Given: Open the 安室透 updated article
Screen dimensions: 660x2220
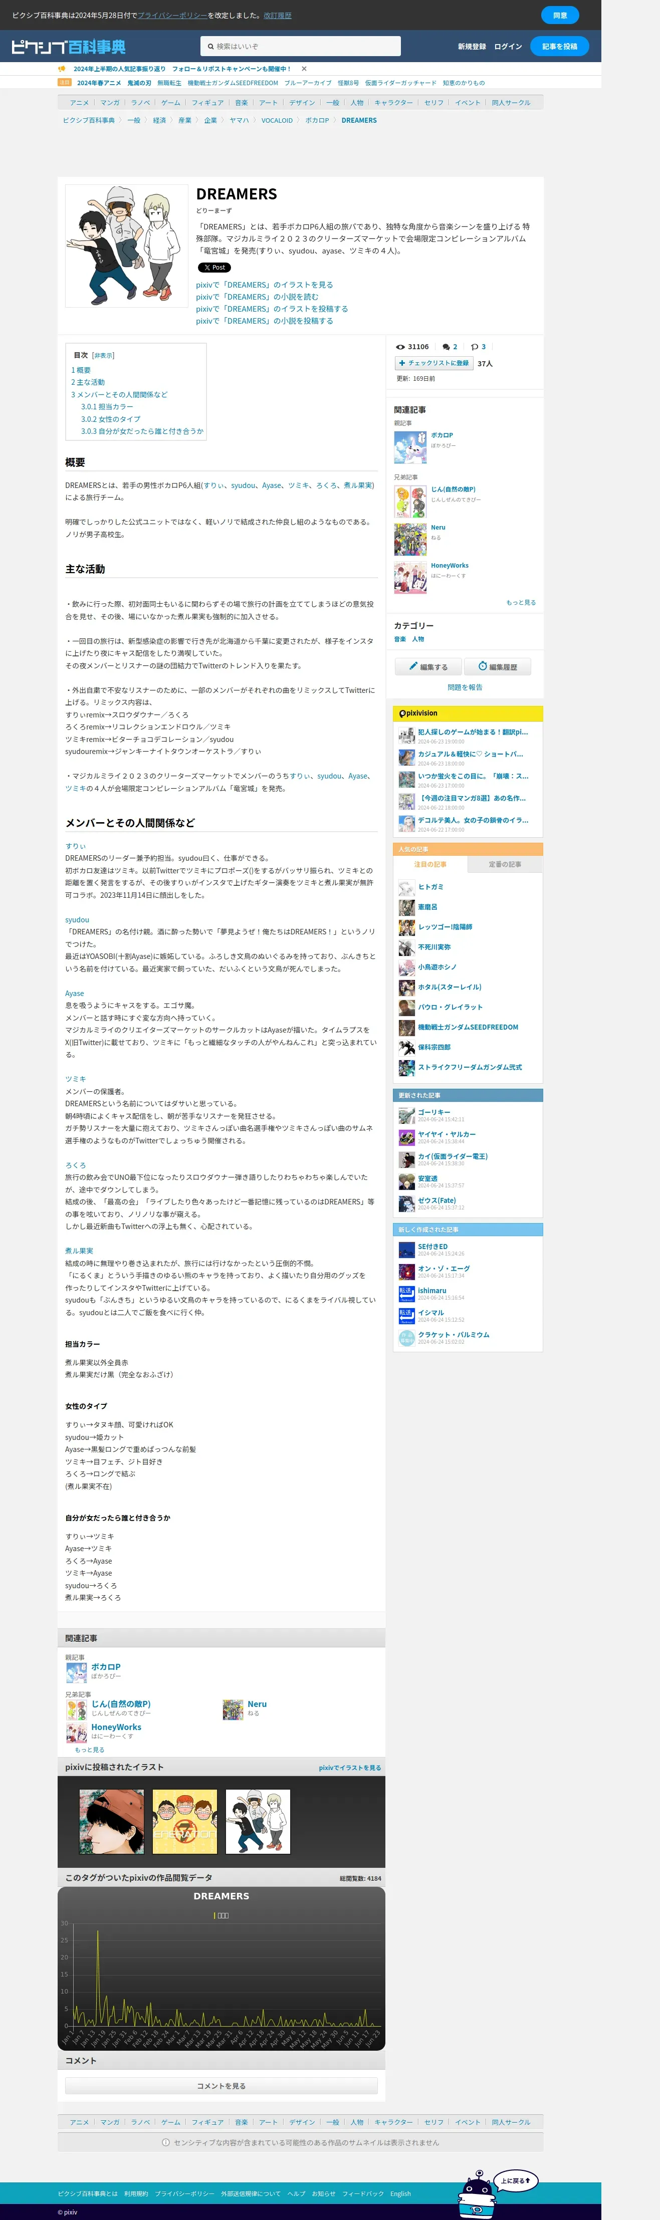Looking at the screenshot, I should (427, 1178).
